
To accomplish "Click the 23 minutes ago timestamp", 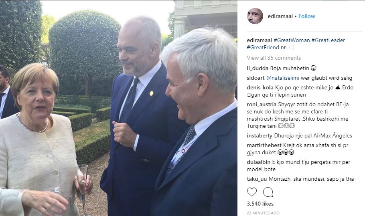I will pos(263,213).
